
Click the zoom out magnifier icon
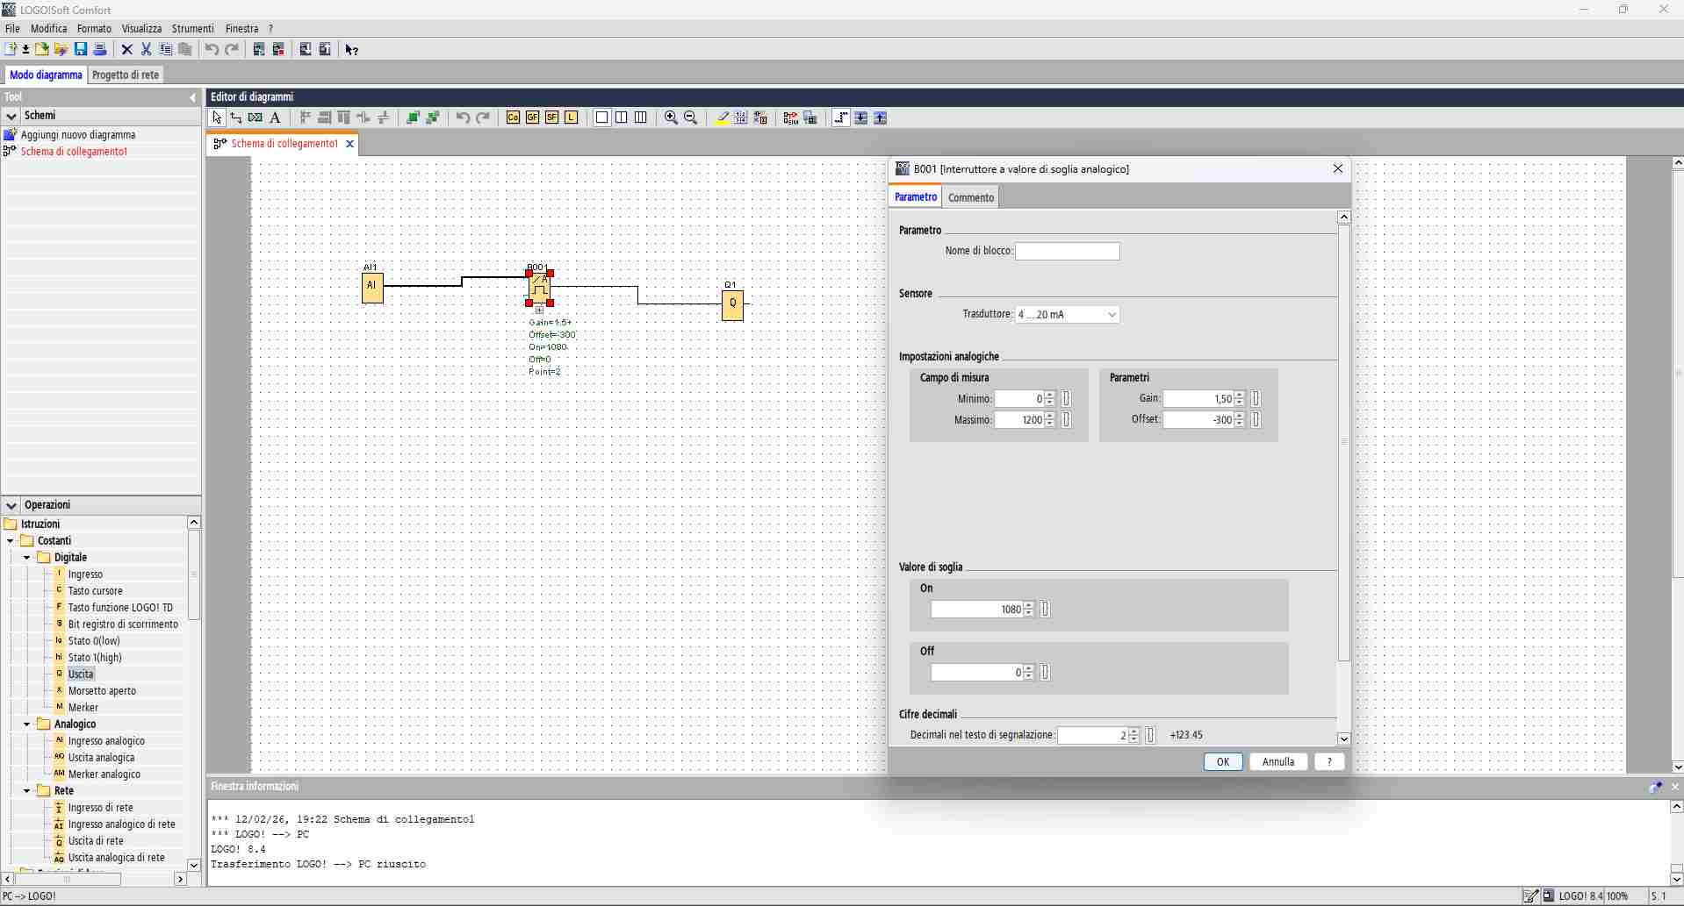690,118
